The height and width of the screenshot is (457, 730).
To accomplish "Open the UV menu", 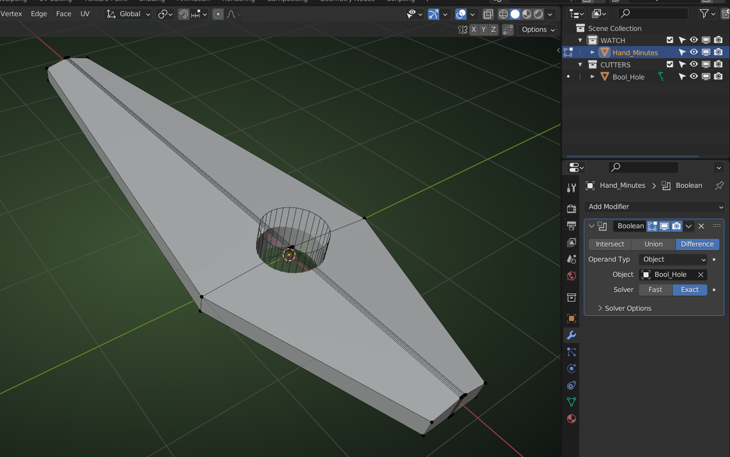I will (85, 14).
